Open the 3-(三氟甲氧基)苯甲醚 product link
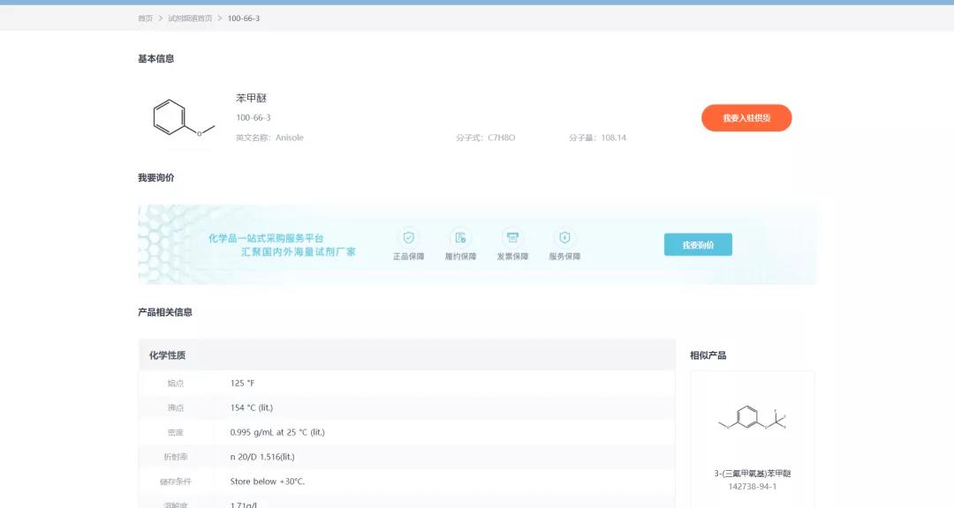Viewport: 954px width, 508px height. pos(752,474)
